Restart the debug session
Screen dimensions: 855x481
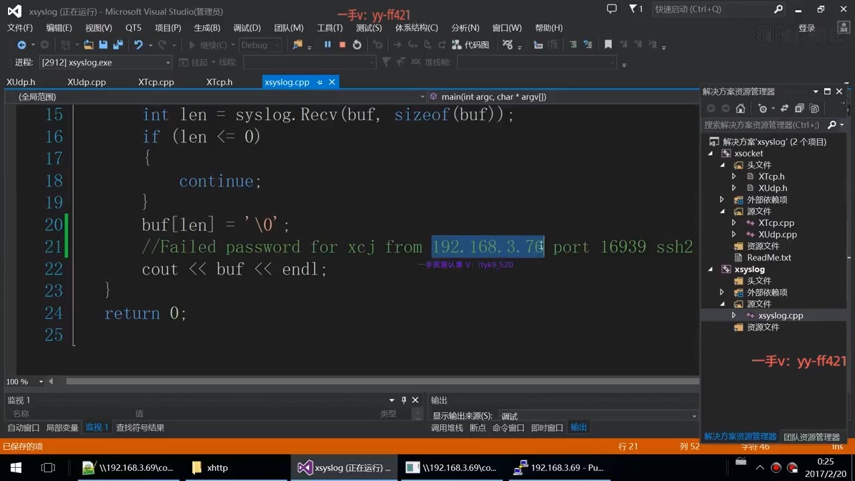pos(357,45)
